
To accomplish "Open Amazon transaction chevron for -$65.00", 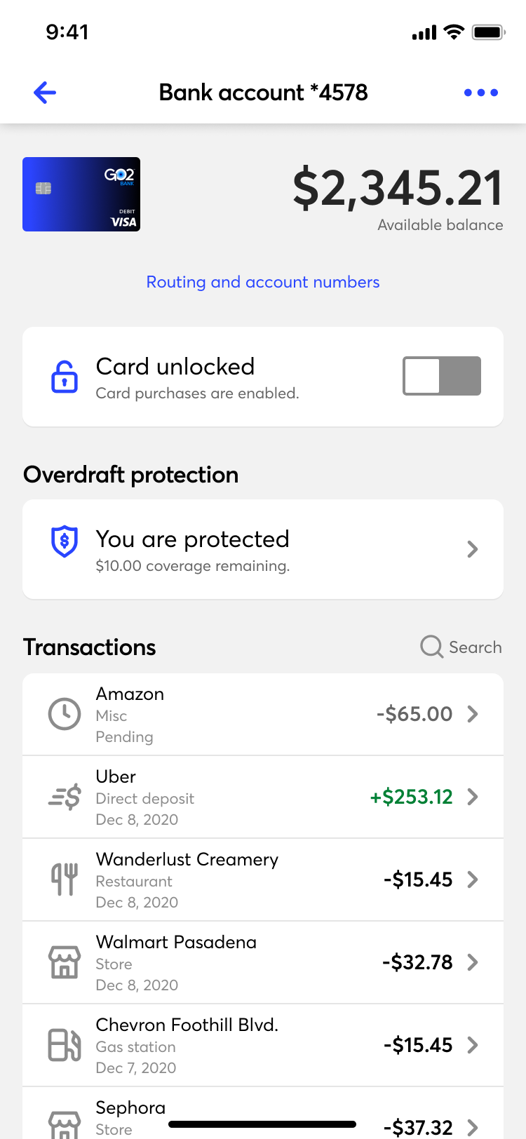I will click(x=473, y=714).
